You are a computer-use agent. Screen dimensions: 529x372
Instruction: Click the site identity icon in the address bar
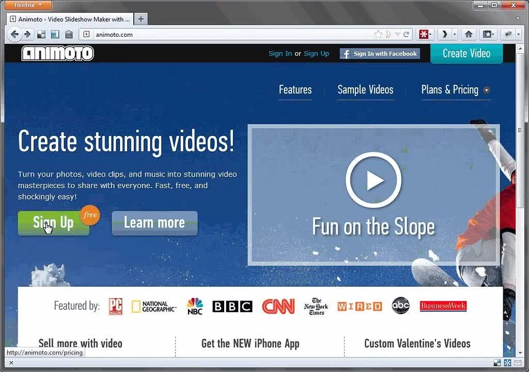pyautogui.click(x=87, y=34)
